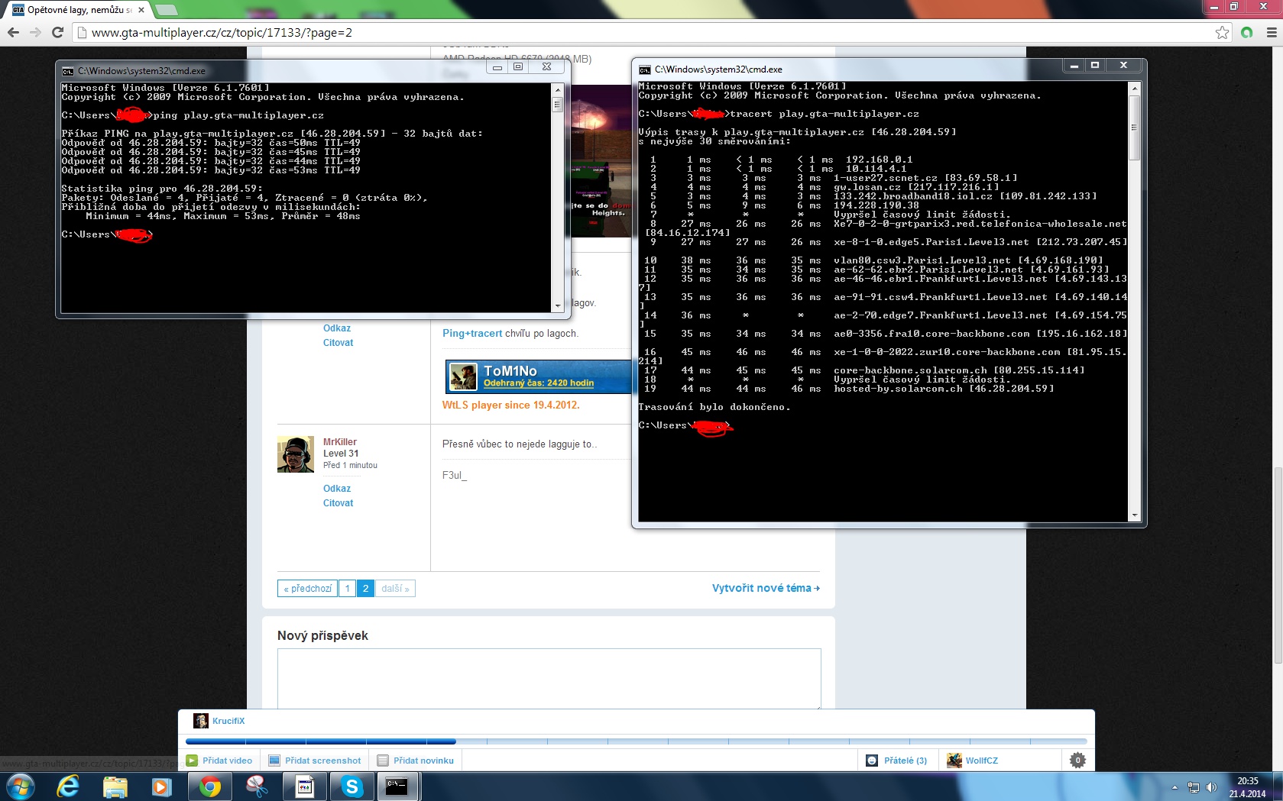Open MrKiller's avatar image
This screenshot has height=801, width=1283.
point(296,454)
